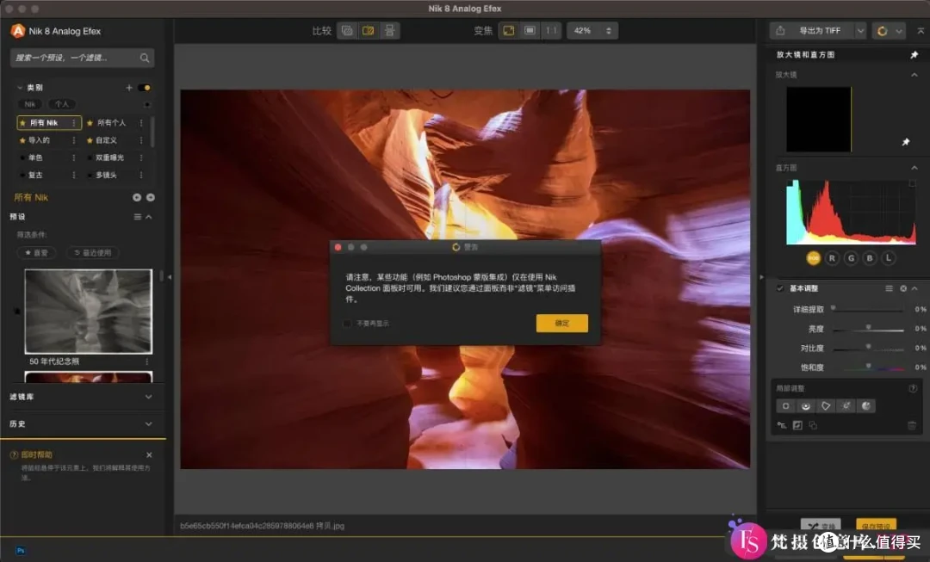This screenshot has height=562, width=930.
Task: Open options menu for 单色 category
Action: click(73, 157)
